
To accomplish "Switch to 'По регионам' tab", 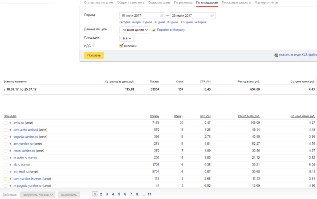I will pos(183,3).
